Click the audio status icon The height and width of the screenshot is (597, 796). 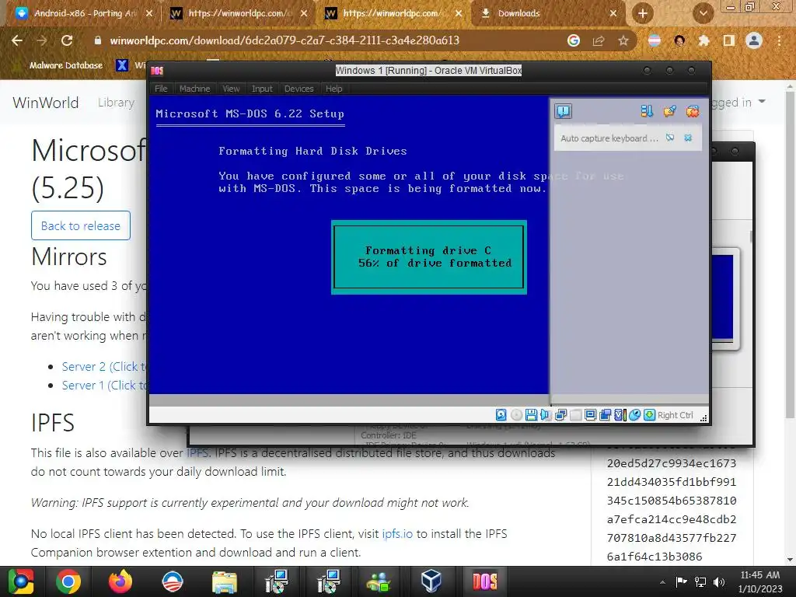pos(546,415)
